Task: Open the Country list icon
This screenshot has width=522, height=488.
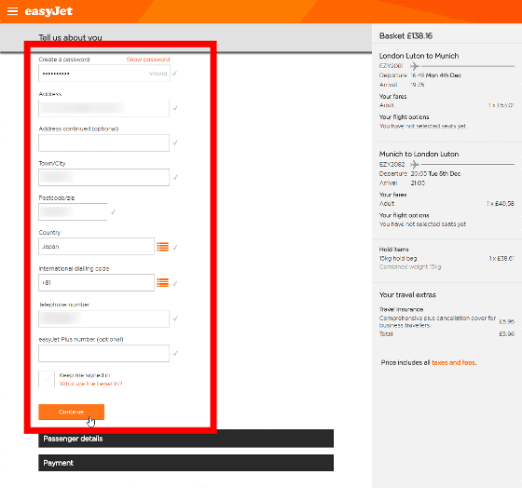Action: (x=163, y=247)
